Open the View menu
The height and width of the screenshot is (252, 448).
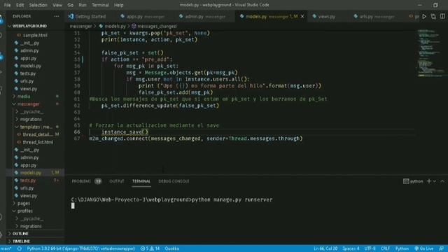57,5
